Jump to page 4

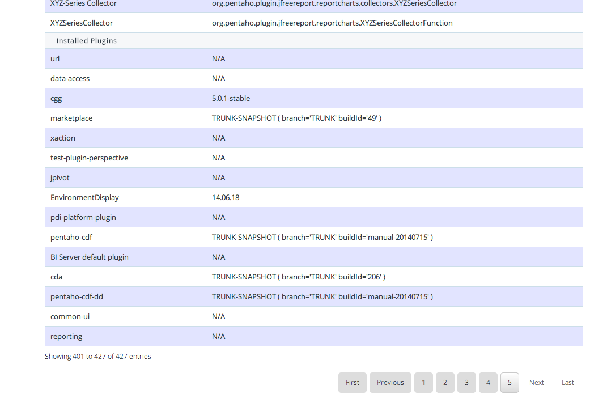pos(488,383)
